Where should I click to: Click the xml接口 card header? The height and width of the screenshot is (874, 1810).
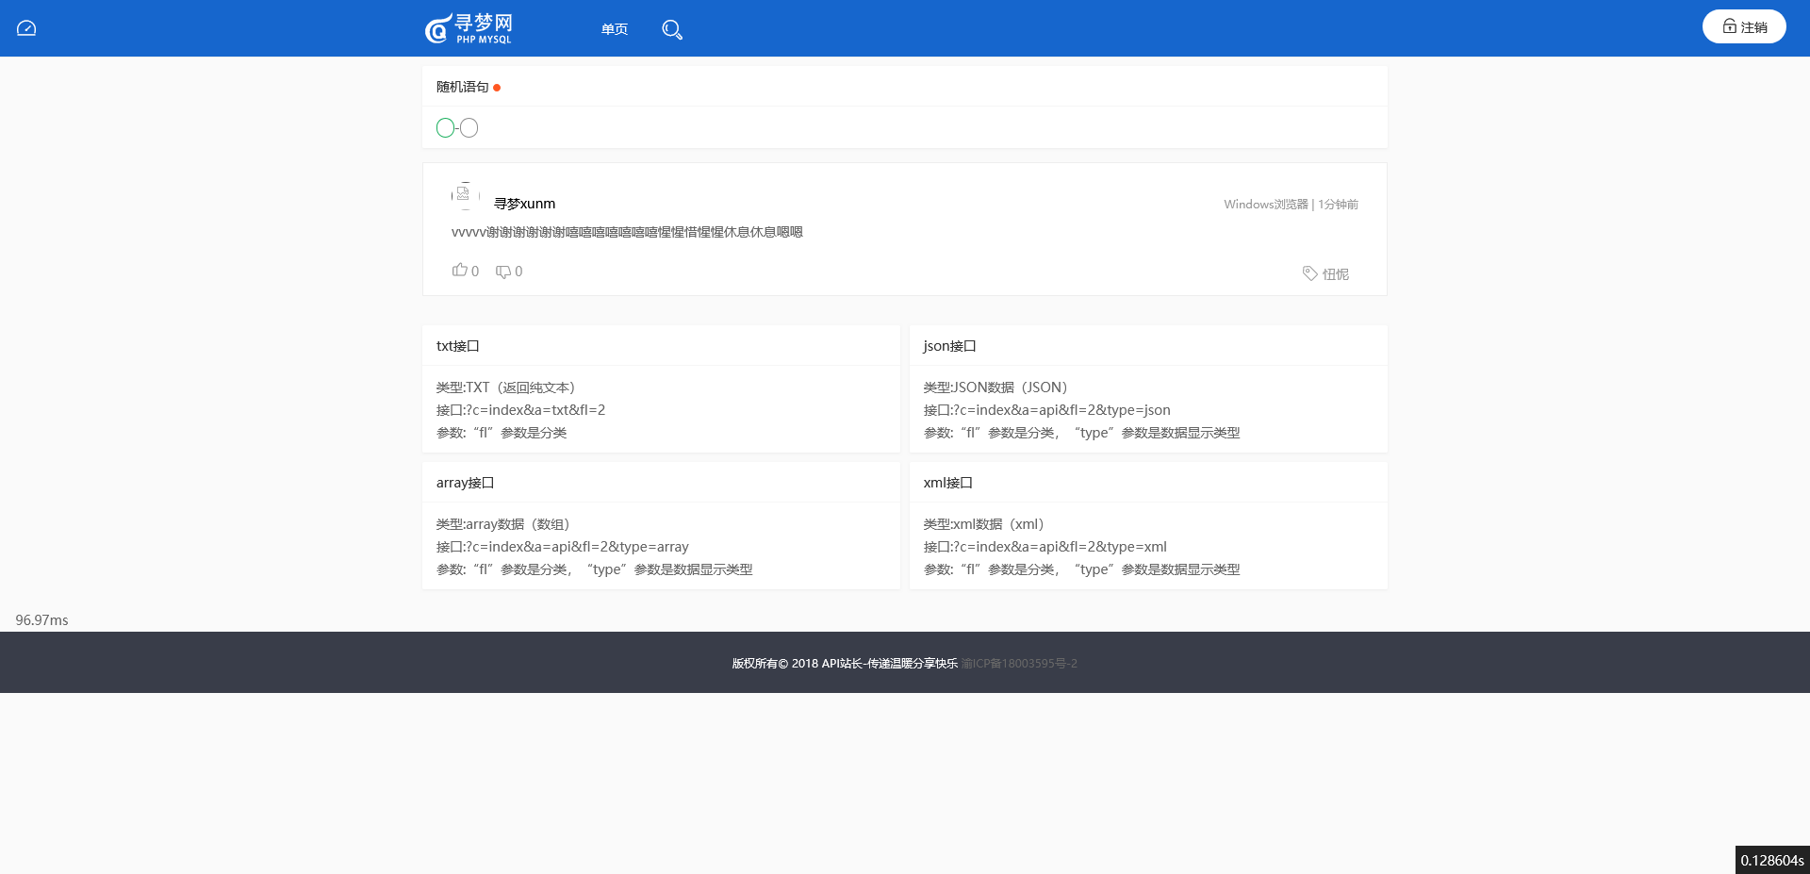click(947, 483)
